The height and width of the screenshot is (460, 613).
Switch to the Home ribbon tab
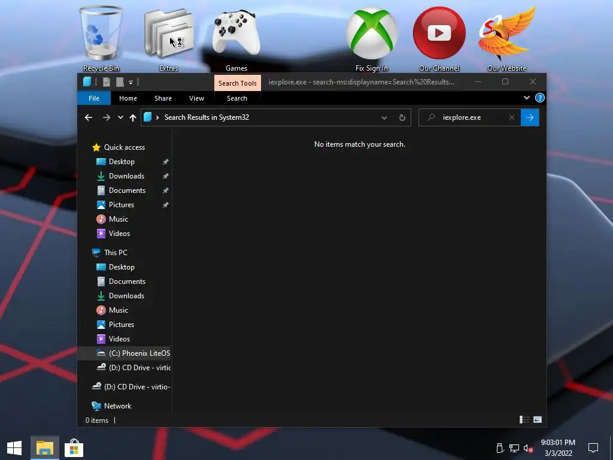pyautogui.click(x=128, y=98)
